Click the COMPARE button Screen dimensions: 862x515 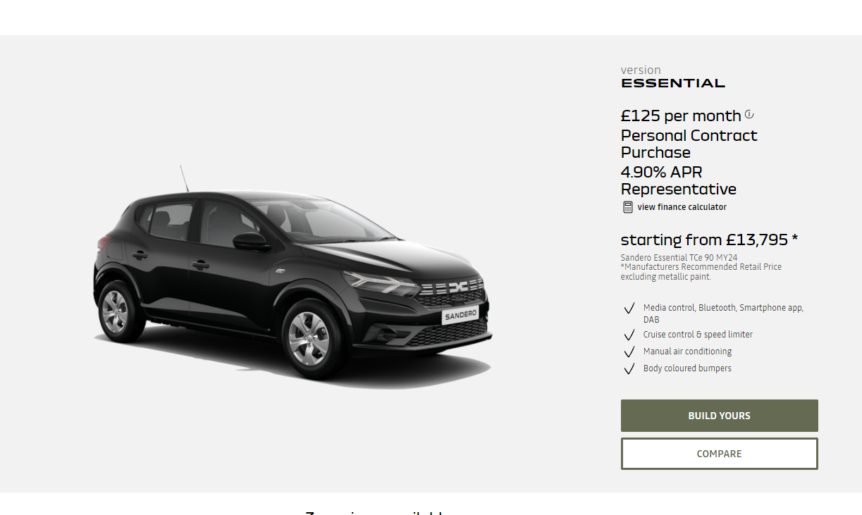click(x=720, y=454)
